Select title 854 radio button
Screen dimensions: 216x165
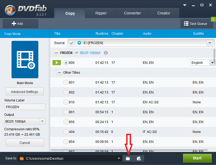[x=66, y=142]
